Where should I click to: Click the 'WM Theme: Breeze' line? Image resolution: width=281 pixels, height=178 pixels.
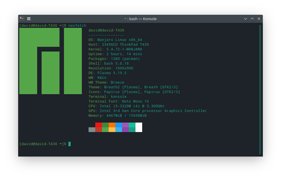[x=106, y=82]
